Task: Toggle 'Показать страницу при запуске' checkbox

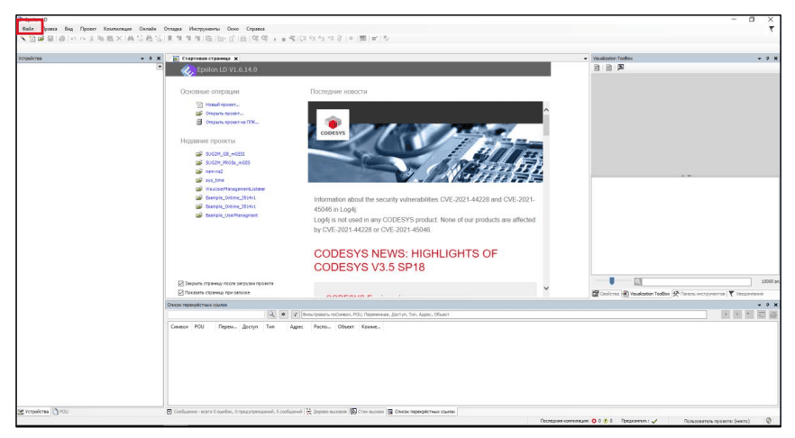Action: click(180, 293)
